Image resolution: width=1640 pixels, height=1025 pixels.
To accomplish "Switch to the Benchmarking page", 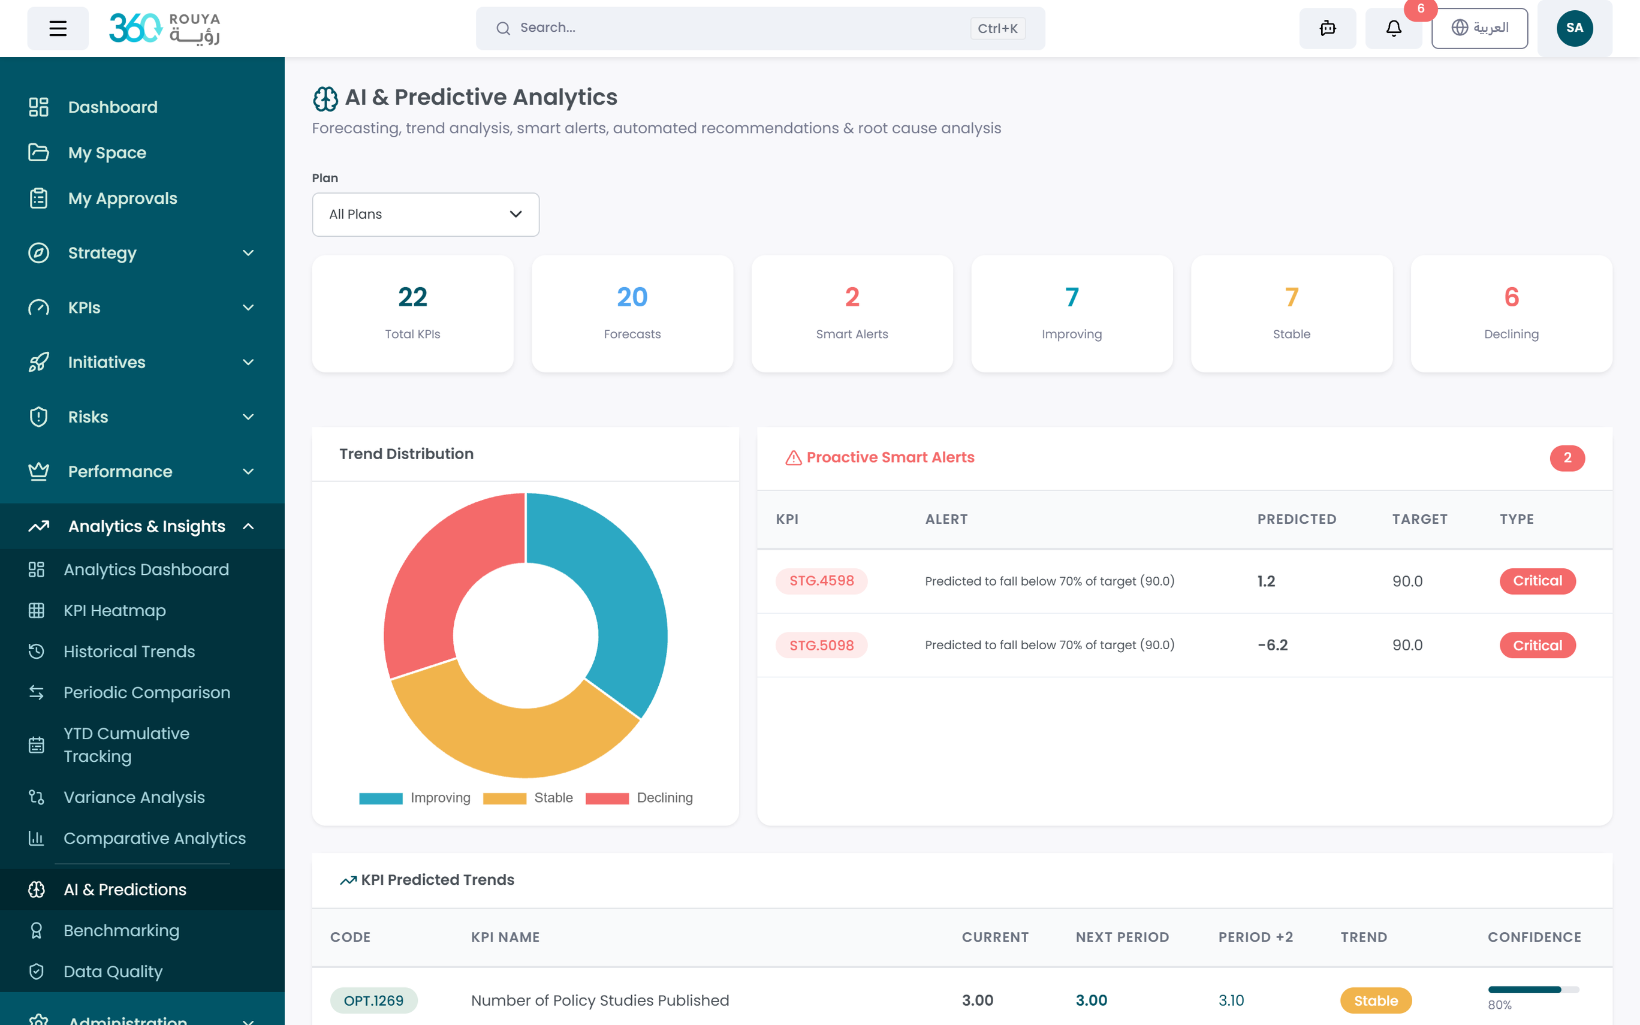I will tap(120, 930).
